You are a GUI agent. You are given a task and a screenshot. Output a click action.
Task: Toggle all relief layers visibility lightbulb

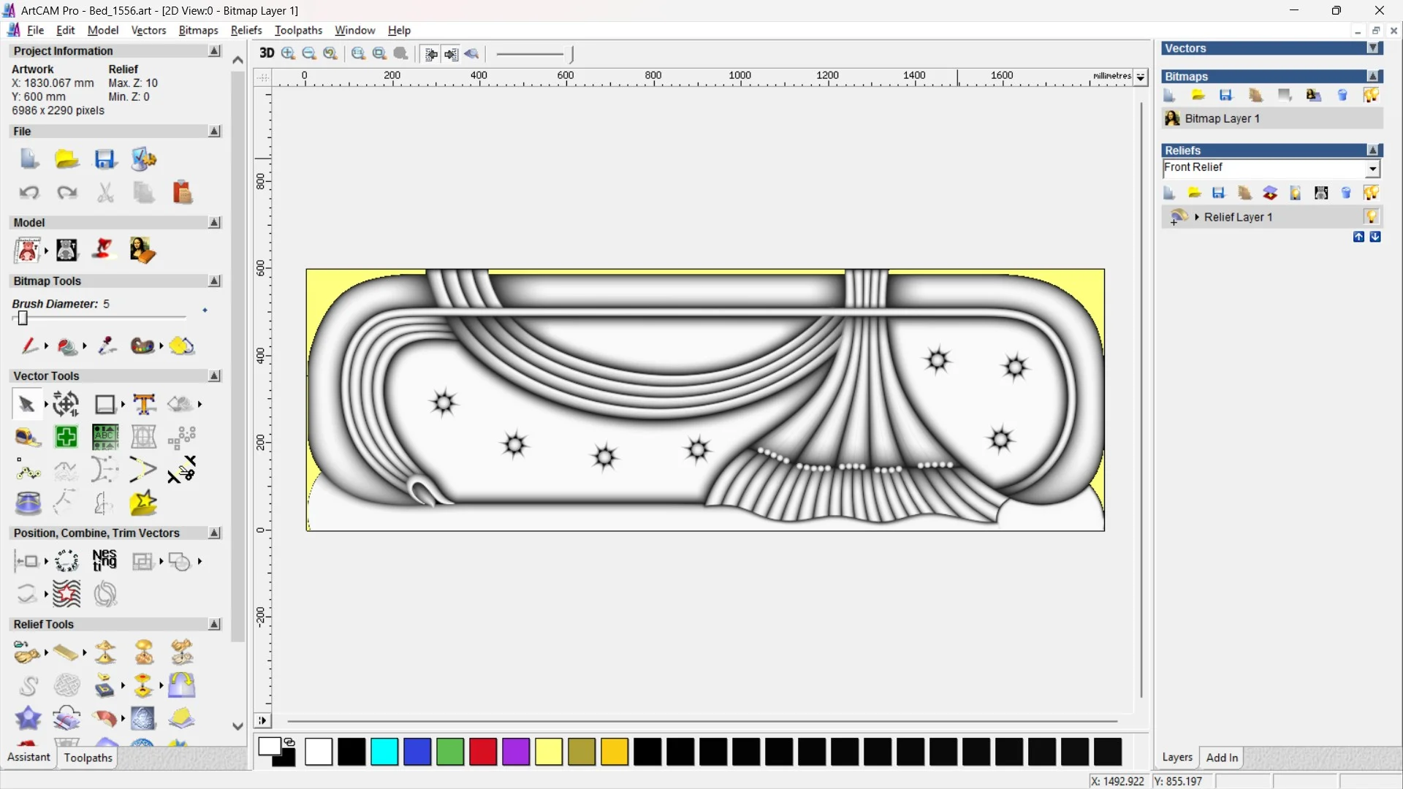tap(1371, 193)
